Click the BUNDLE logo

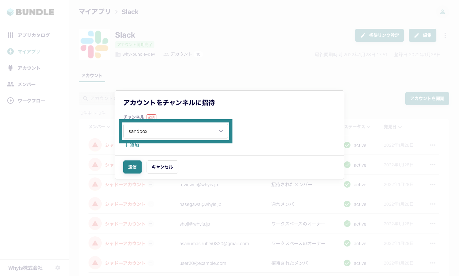[30, 12]
